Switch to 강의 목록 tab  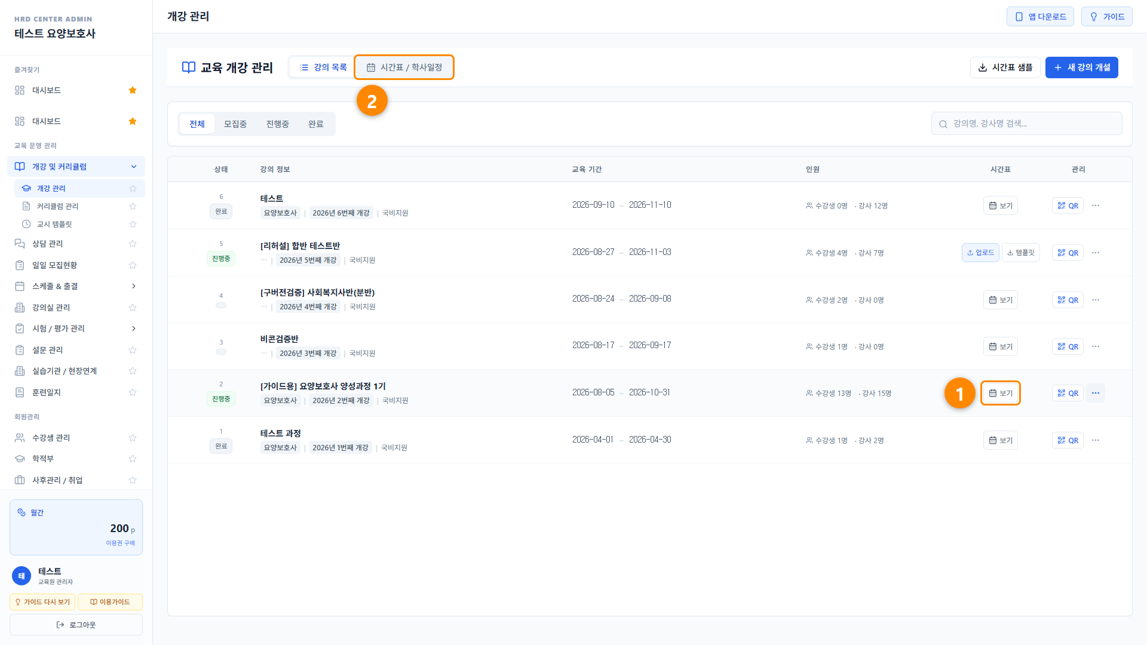click(x=323, y=67)
